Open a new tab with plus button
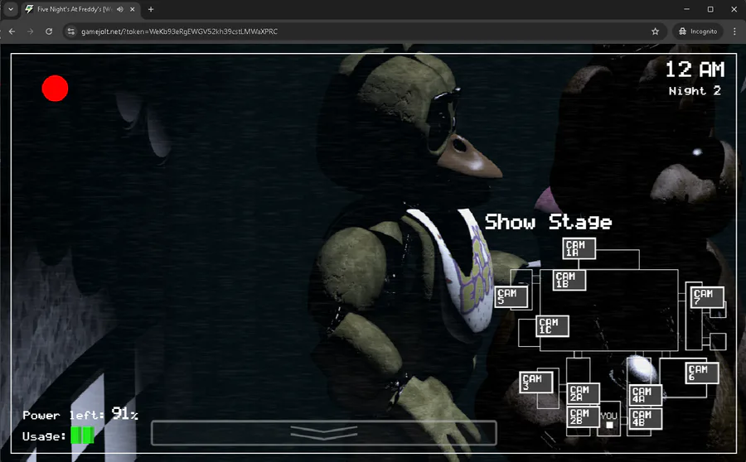This screenshot has height=462, width=746. click(x=151, y=9)
